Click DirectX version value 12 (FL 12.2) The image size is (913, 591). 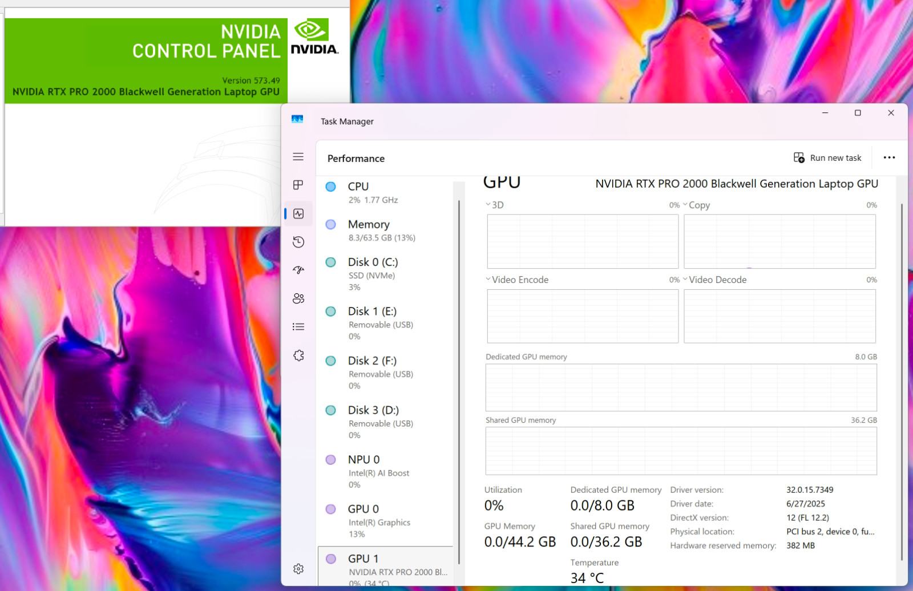pos(807,517)
